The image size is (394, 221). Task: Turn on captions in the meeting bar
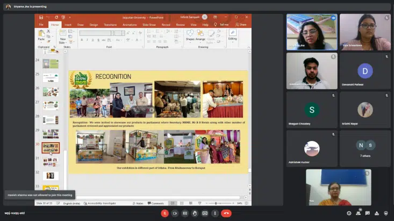pyautogui.click(x=185, y=213)
